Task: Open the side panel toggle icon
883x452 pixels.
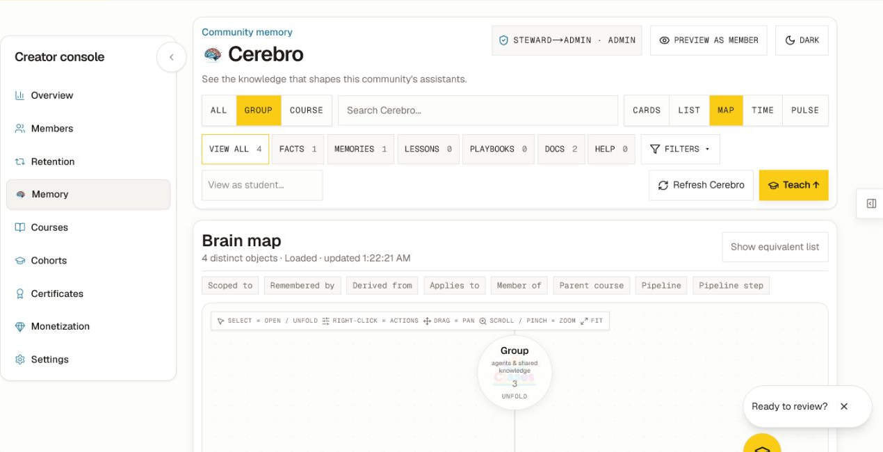Action: pos(871,204)
